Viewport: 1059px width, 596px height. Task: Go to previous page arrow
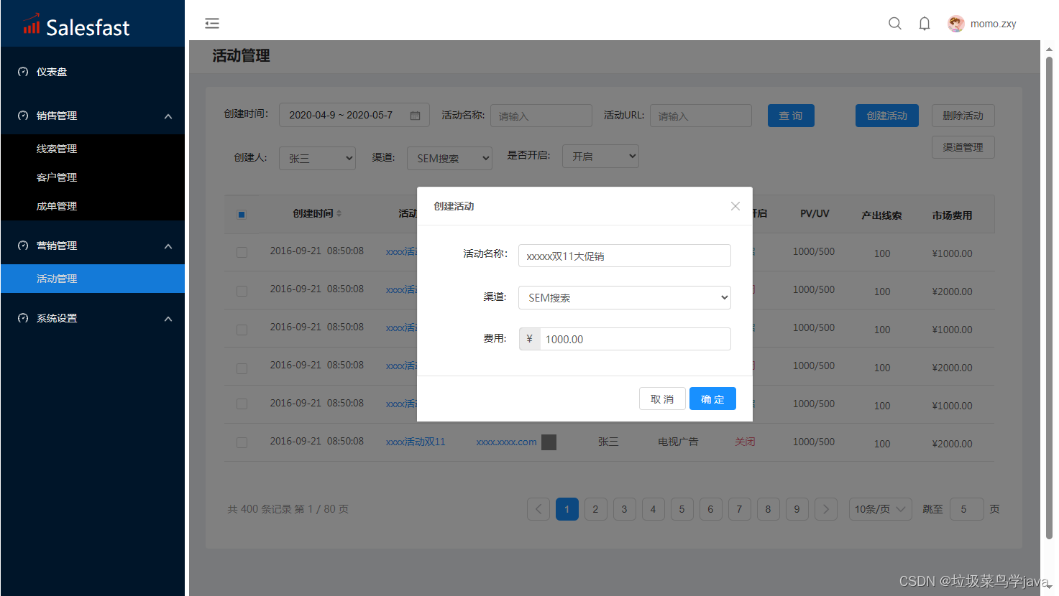click(x=538, y=509)
